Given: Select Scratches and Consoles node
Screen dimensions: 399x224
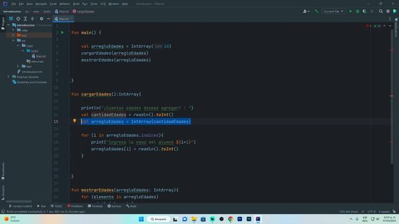Looking at the screenshot, I should [29, 82].
